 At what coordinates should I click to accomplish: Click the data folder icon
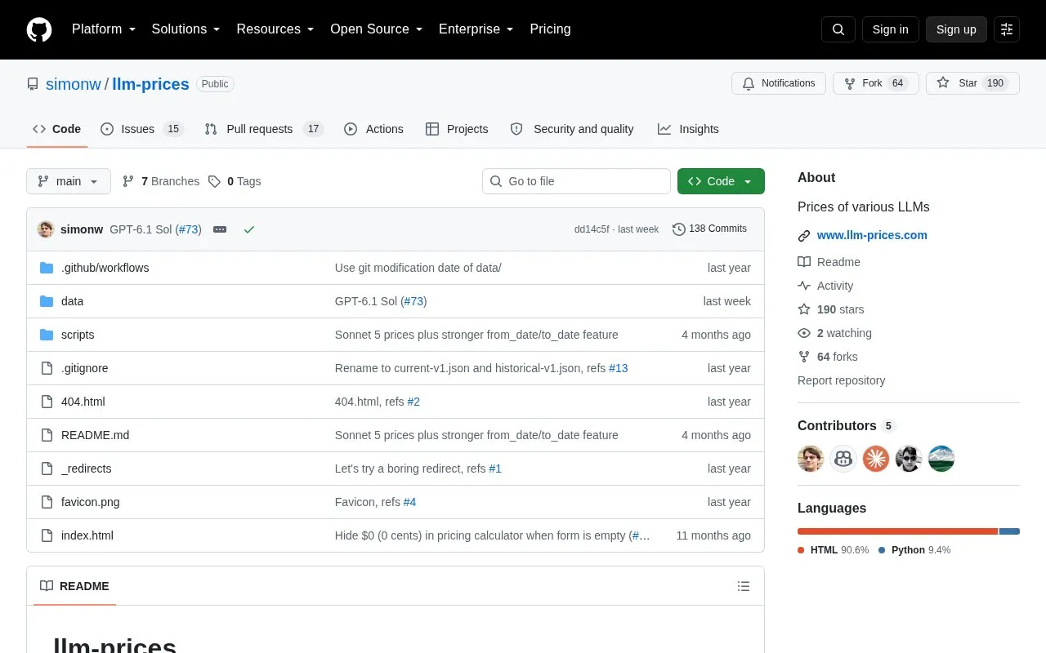47,301
